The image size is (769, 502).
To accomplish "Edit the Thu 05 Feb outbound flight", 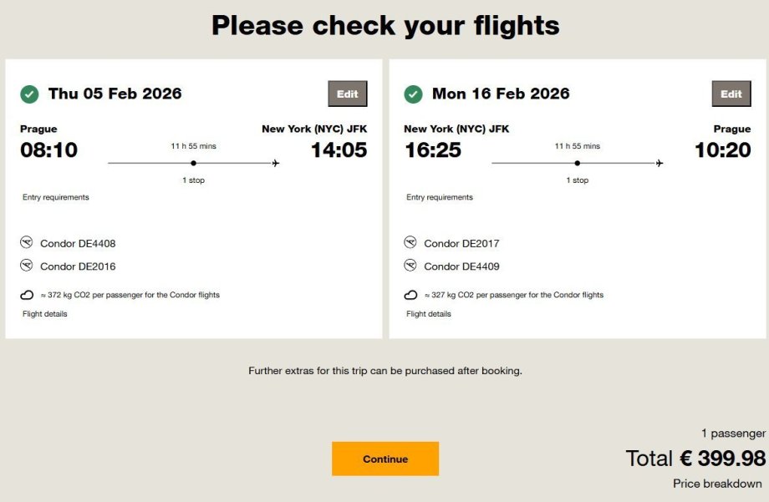I will (x=348, y=94).
